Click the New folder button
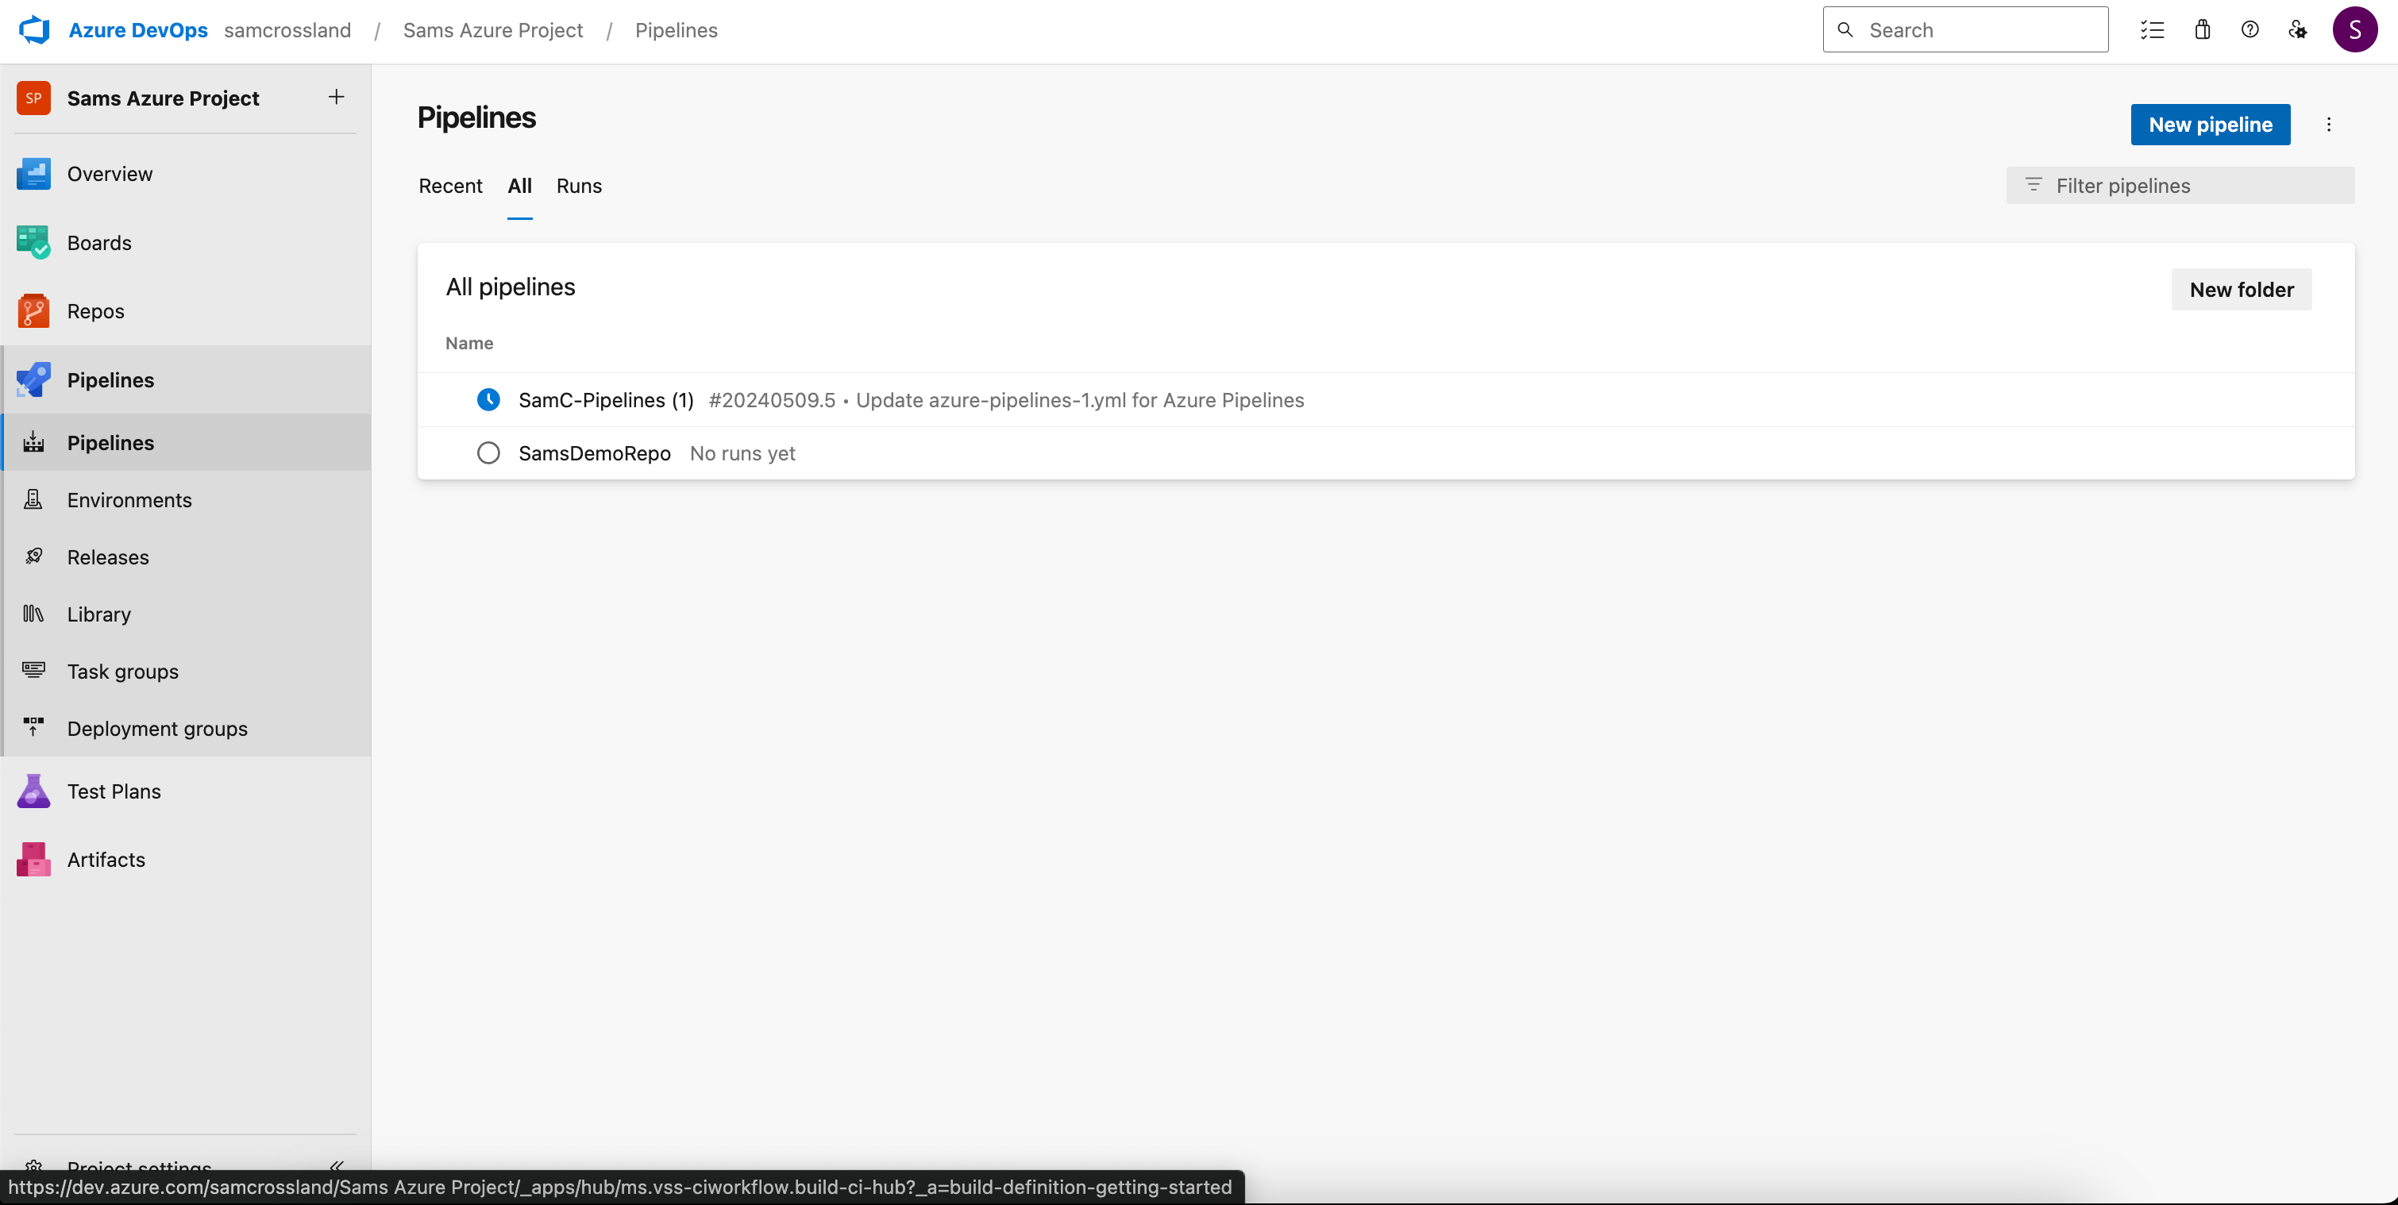Image resolution: width=2398 pixels, height=1205 pixels. [x=2242, y=290]
